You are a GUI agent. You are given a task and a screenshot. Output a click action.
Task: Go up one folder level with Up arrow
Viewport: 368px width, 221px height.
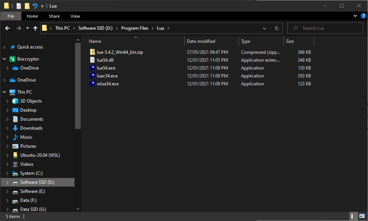click(x=35, y=28)
